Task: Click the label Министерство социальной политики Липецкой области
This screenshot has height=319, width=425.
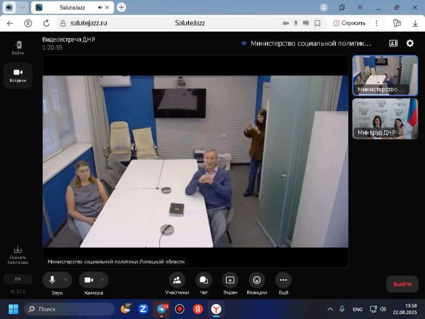Action: 116,262
